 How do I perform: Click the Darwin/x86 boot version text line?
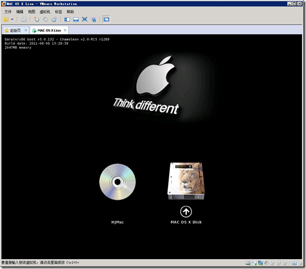[x=57, y=39]
